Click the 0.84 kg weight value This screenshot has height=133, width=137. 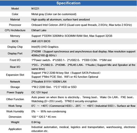coord(36,122)
